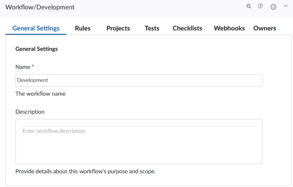Click the Description field label

(x=30, y=112)
